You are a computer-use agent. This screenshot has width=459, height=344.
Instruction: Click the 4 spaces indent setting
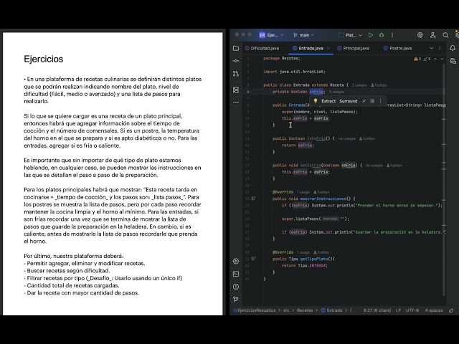pyautogui.click(x=434, y=310)
